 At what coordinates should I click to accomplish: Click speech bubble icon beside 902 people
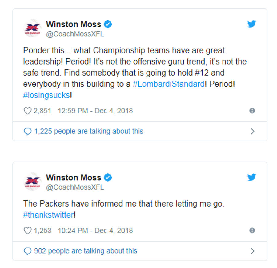28,251
